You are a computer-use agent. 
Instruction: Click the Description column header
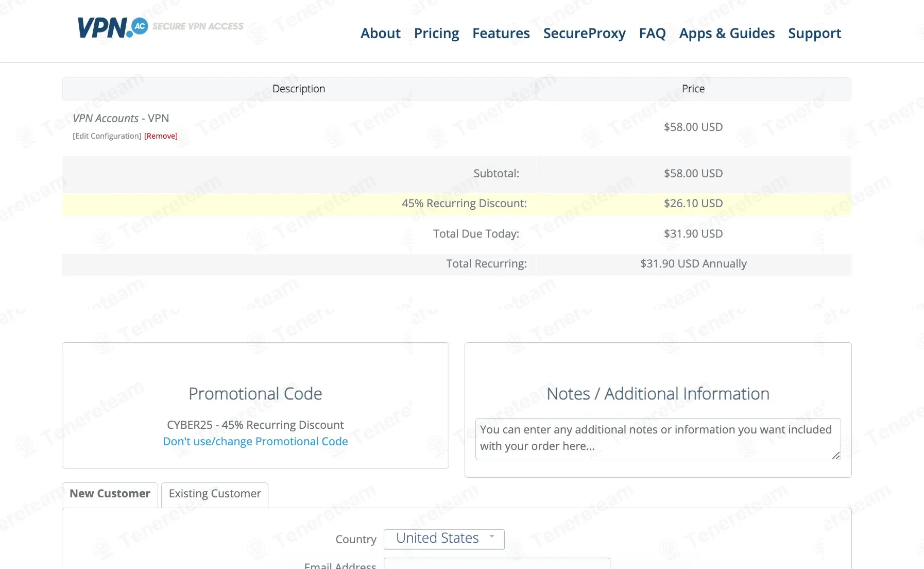299,89
